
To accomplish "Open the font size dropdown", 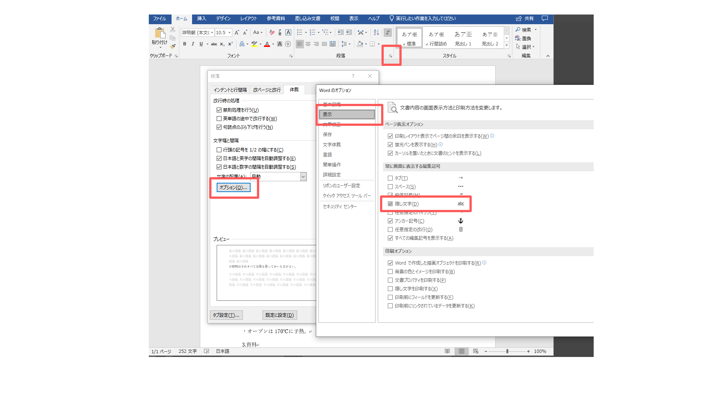I will click(229, 32).
